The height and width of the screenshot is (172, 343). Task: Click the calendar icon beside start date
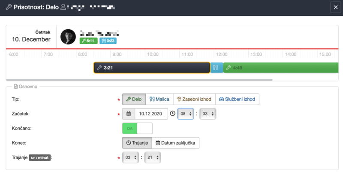129,114
